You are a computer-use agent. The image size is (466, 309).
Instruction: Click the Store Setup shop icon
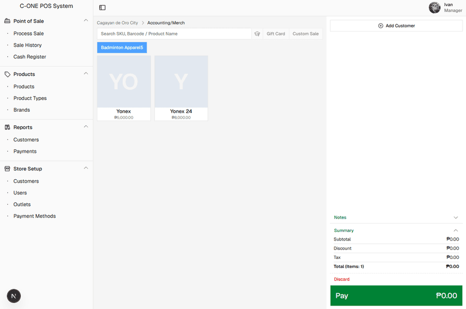[7, 169]
